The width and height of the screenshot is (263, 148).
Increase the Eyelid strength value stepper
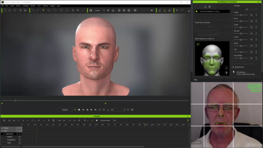point(256,26)
